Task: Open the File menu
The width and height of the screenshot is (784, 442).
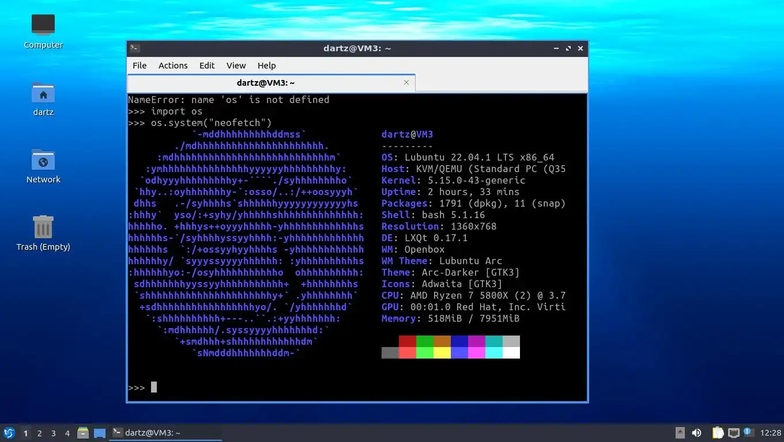Action: point(140,66)
